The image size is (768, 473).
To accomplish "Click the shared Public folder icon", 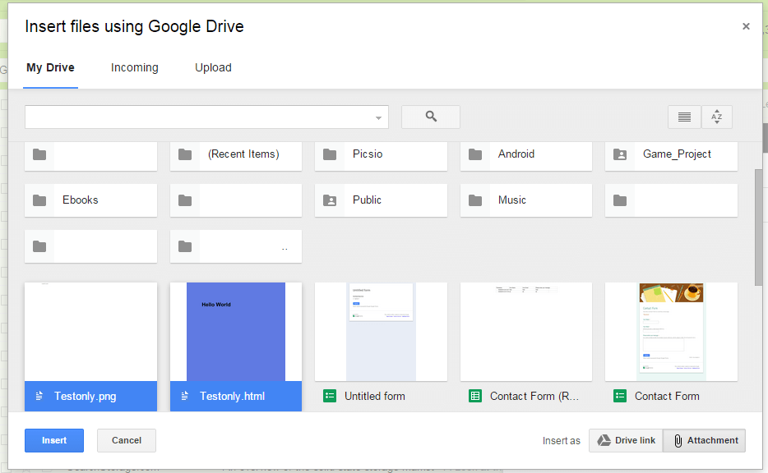I will pos(329,200).
